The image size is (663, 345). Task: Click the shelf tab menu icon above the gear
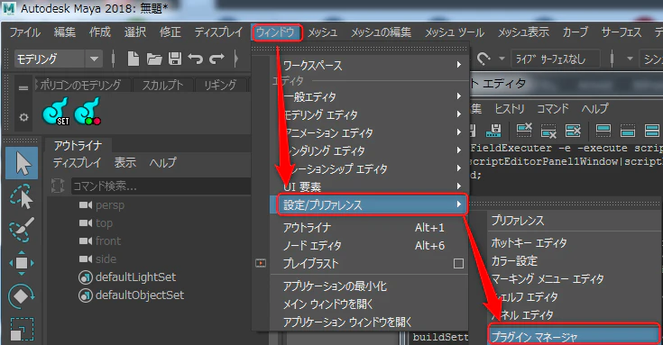pyautogui.click(x=23, y=88)
